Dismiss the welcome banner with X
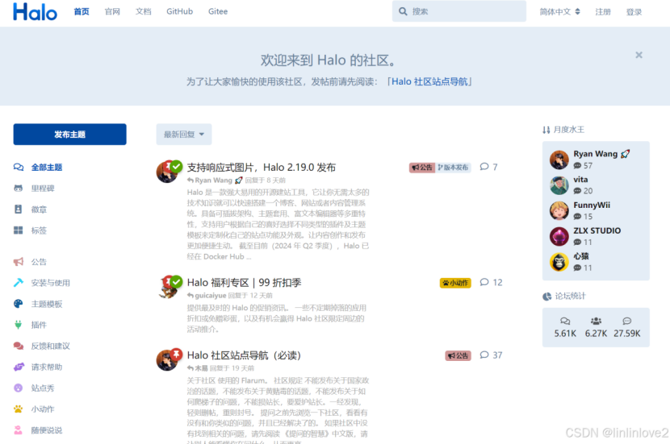 tap(639, 55)
